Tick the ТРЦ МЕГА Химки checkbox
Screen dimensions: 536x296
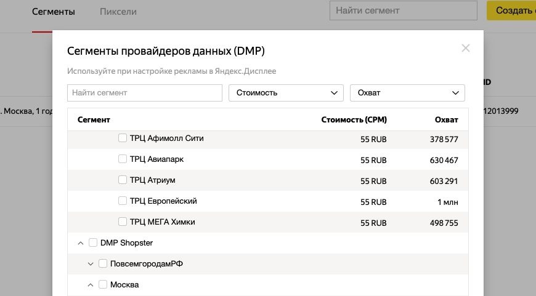coord(123,222)
